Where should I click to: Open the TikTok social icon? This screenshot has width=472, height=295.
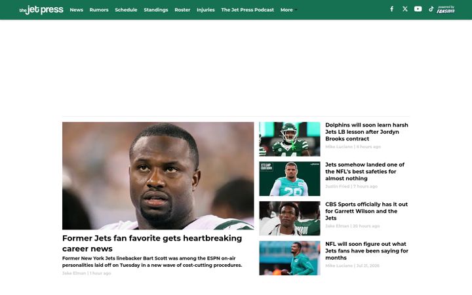pos(431,9)
